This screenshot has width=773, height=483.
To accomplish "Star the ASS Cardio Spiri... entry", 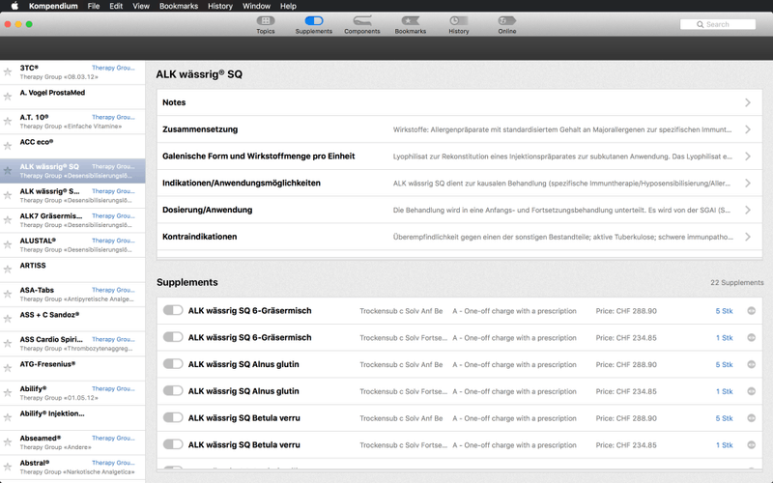I will tap(8, 343).
